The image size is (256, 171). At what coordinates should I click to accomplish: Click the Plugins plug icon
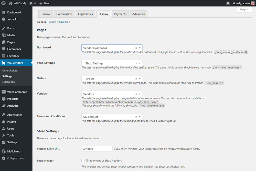click(4, 122)
